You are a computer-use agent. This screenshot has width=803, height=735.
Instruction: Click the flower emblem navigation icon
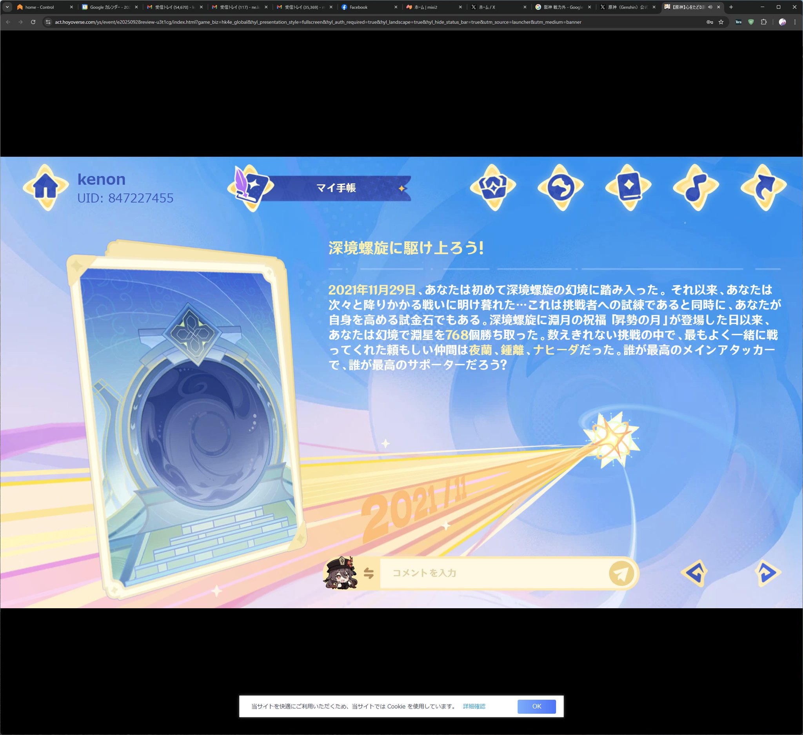pyautogui.click(x=493, y=187)
